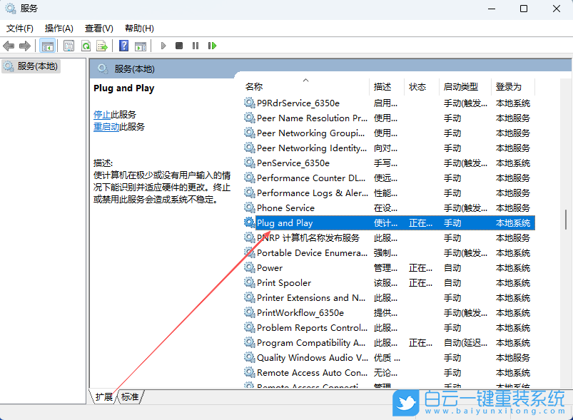
Task: Click the forward navigation arrow
Action: 24,46
